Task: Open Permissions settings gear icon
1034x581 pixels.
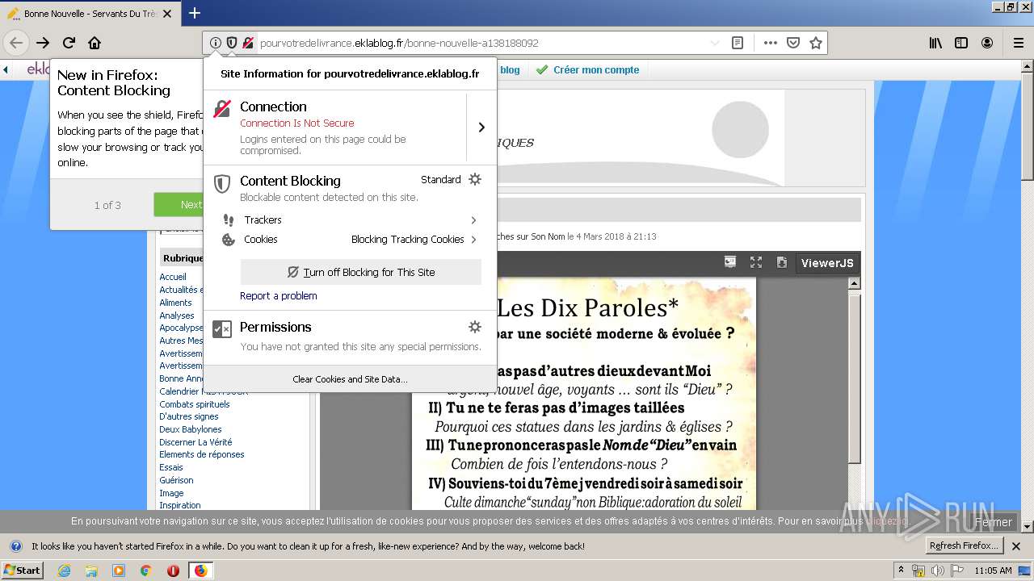Action: [475, 327]
